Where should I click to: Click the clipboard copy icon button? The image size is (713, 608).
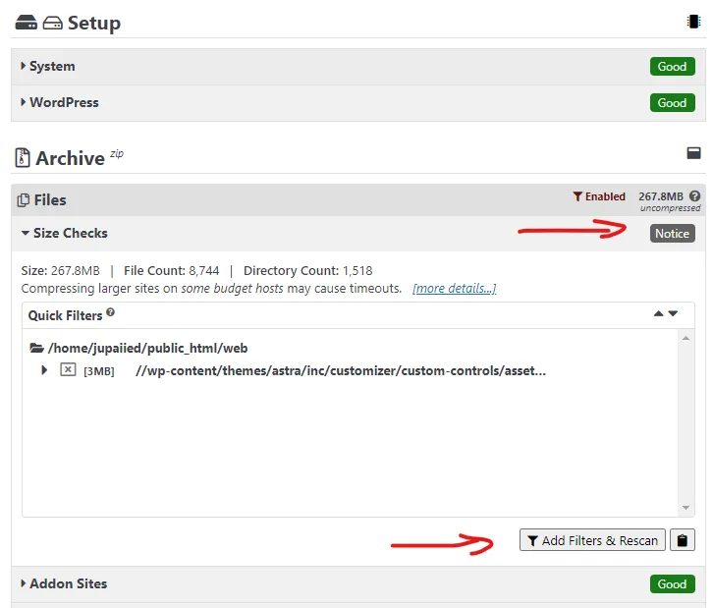pos(683,540)
